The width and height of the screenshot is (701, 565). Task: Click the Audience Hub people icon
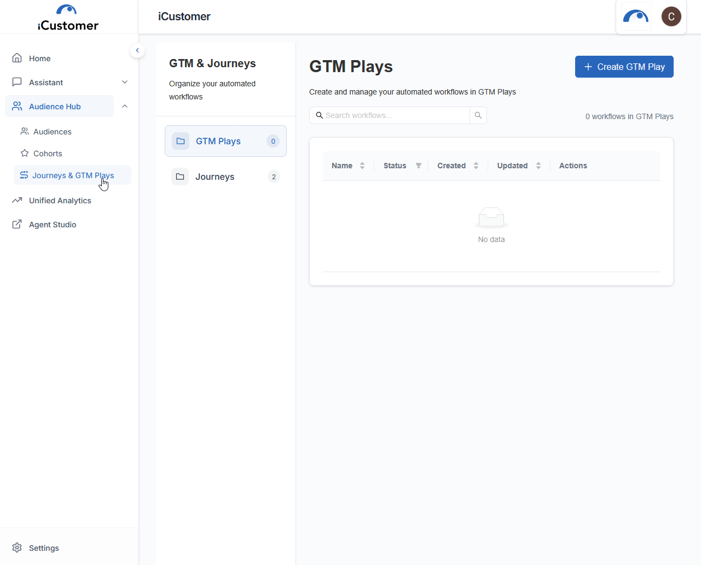click(17, 106)
